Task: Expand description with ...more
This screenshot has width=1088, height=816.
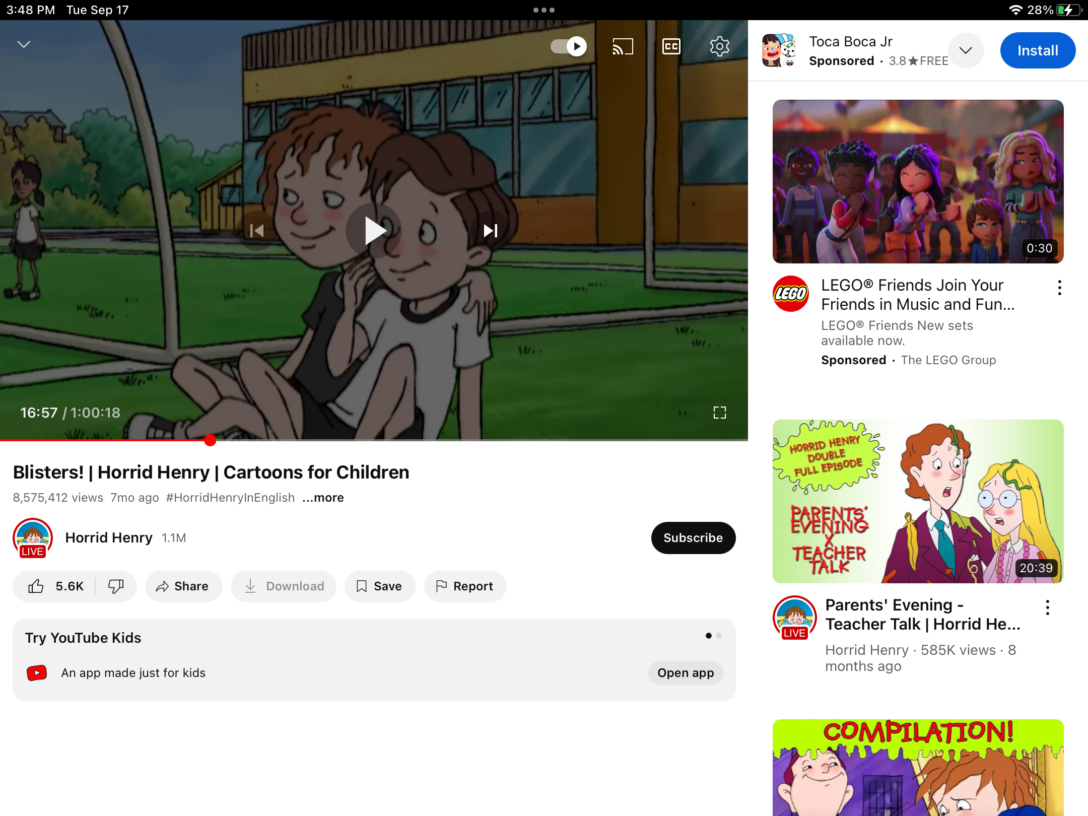Action: [x=323, y=498]
